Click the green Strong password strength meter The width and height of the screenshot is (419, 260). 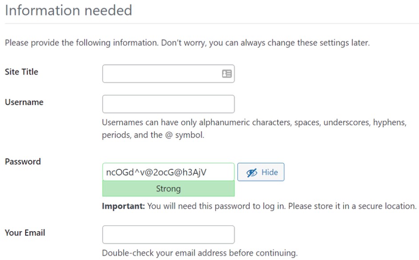[x=168, y=188]
